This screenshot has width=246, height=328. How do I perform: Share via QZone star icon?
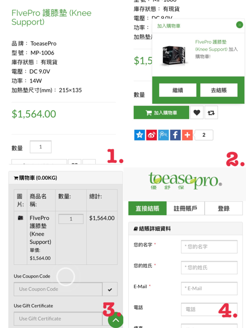pos(140,135)
